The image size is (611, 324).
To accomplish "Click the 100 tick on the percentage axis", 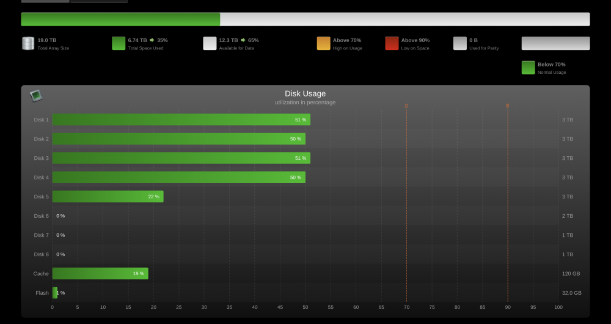I will (x=558, y=308).
